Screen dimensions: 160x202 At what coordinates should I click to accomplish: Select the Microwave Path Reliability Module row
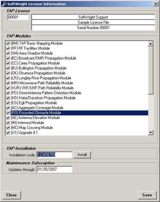(42, 83)
